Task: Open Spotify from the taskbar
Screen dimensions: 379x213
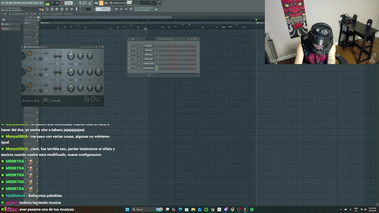Action: point(252,209)
